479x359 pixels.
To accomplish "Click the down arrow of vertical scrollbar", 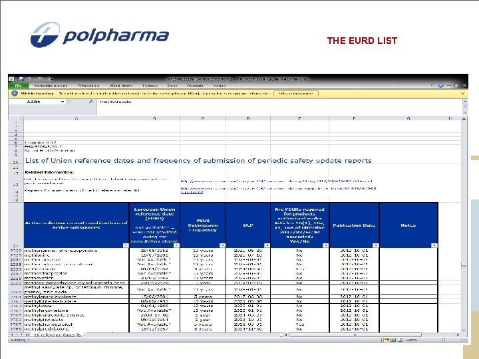I will coord(464,330).
